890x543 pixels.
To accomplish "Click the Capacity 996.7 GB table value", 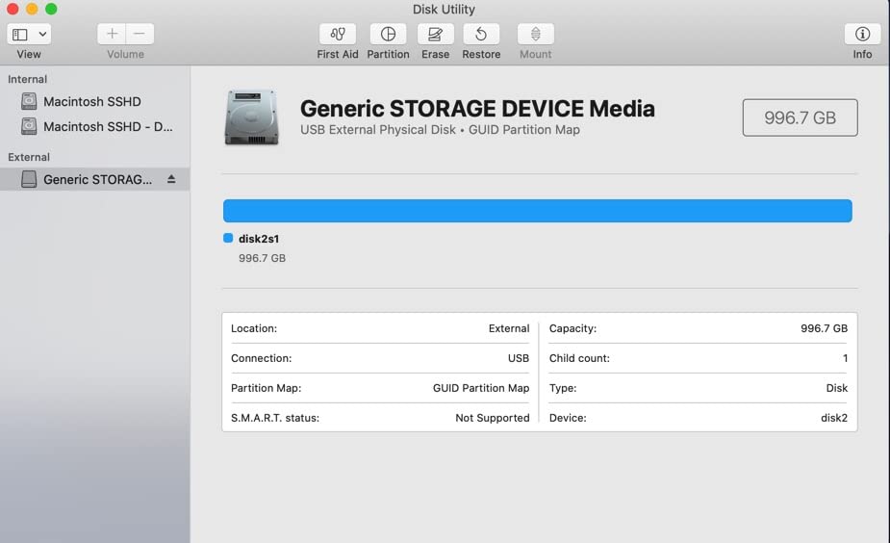I will (x=825, y=328).
